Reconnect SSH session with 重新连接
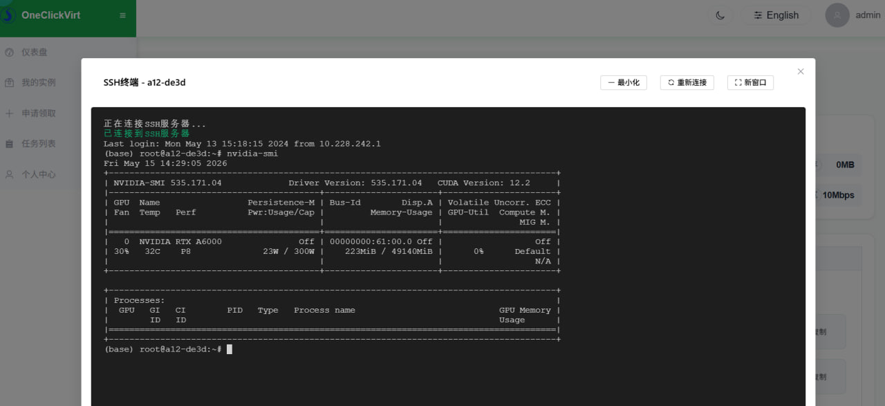Image resolution: width=885 pixels, height=406 pixels. [687, 82]
